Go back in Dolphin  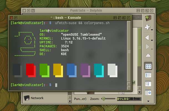[147, 38]
